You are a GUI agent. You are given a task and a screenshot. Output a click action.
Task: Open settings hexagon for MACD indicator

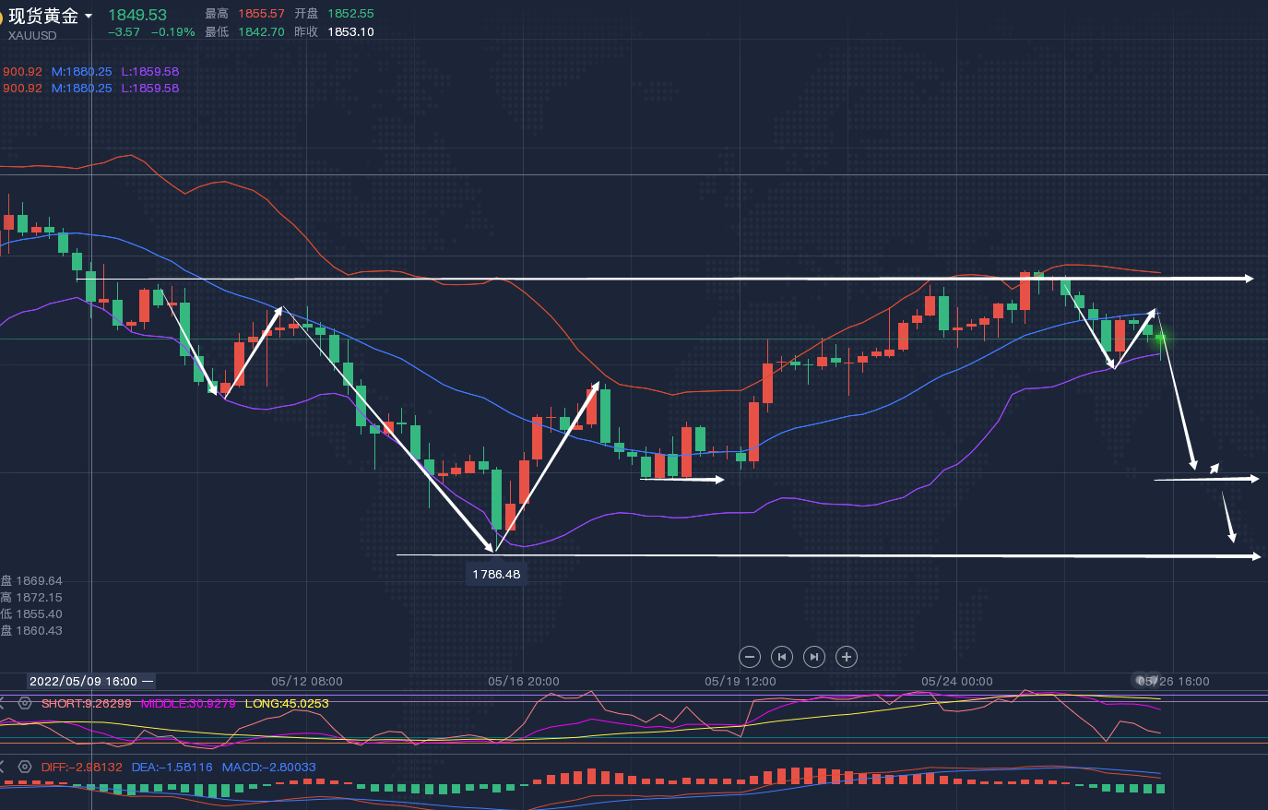point(25,767)
